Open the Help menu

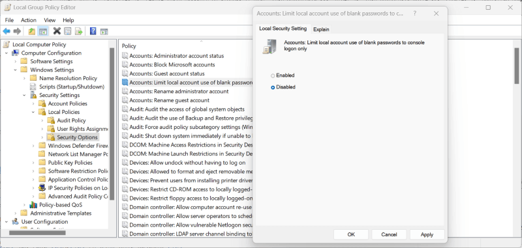69,20
